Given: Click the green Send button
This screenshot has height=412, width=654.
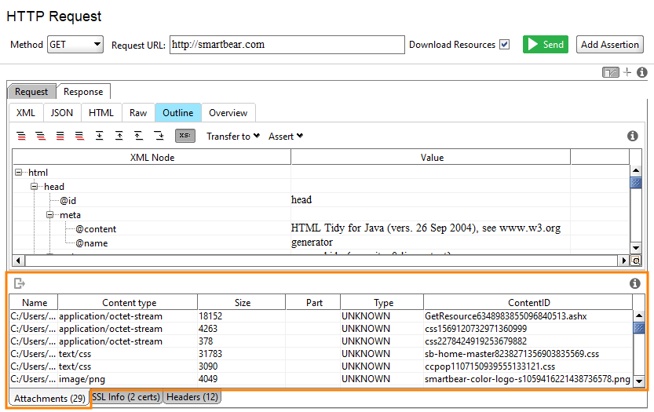Looking at the screenshot, I should [x=546, y=45].
